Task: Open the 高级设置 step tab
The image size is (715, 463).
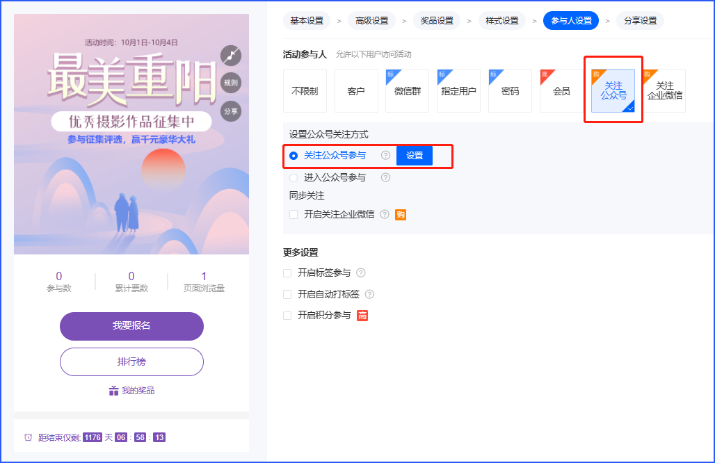Action: pos(371,20)
